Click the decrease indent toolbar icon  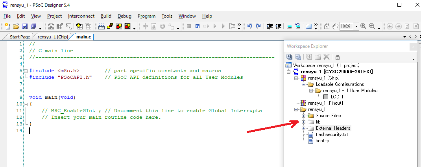270,26
